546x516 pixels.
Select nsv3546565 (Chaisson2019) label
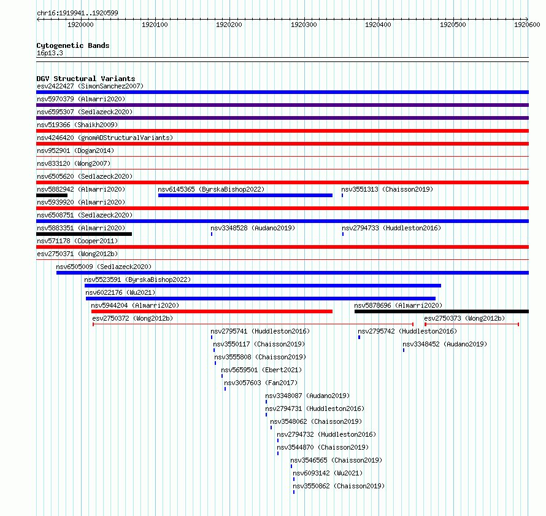[x=336, y=460]
